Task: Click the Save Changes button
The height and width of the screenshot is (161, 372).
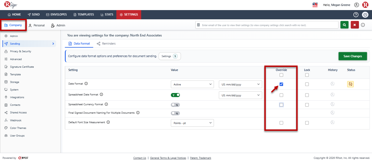Action: coord(353,56)
